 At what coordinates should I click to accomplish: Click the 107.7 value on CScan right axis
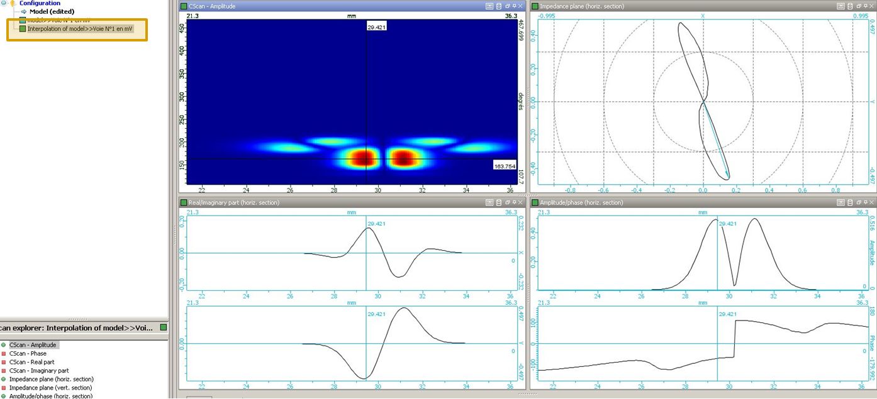pos(521,175)
